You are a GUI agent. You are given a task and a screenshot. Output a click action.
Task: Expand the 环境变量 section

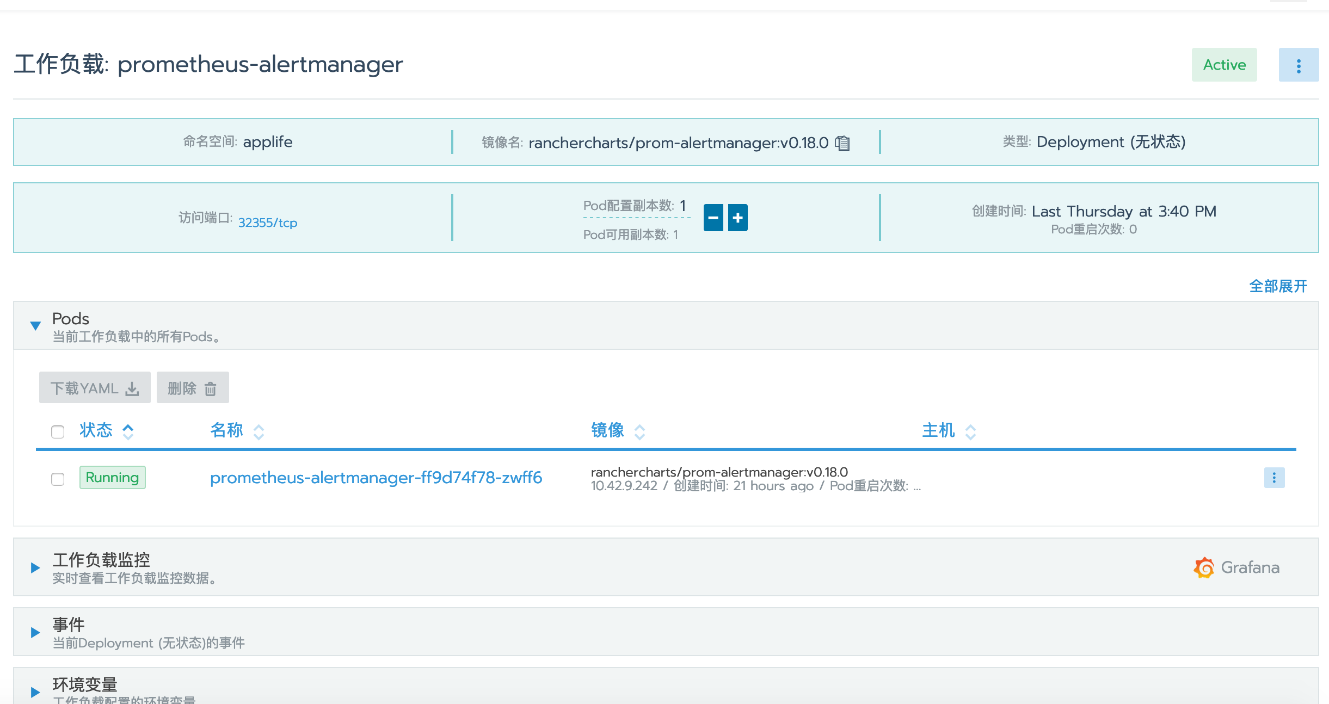(x=35, y=692)
